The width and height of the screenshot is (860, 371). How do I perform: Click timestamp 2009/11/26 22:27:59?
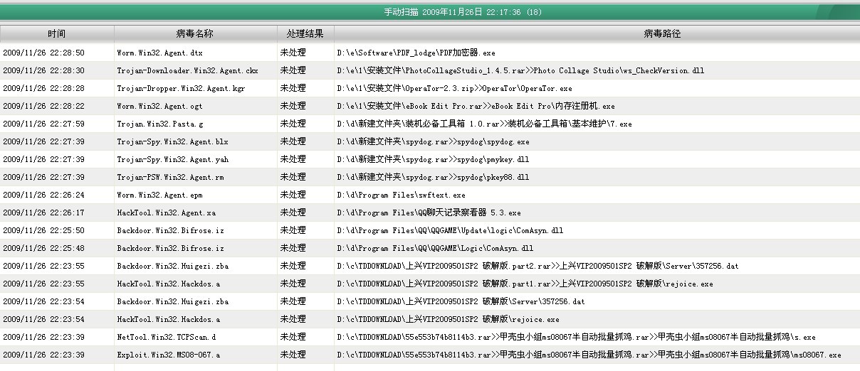click(43, 124)
